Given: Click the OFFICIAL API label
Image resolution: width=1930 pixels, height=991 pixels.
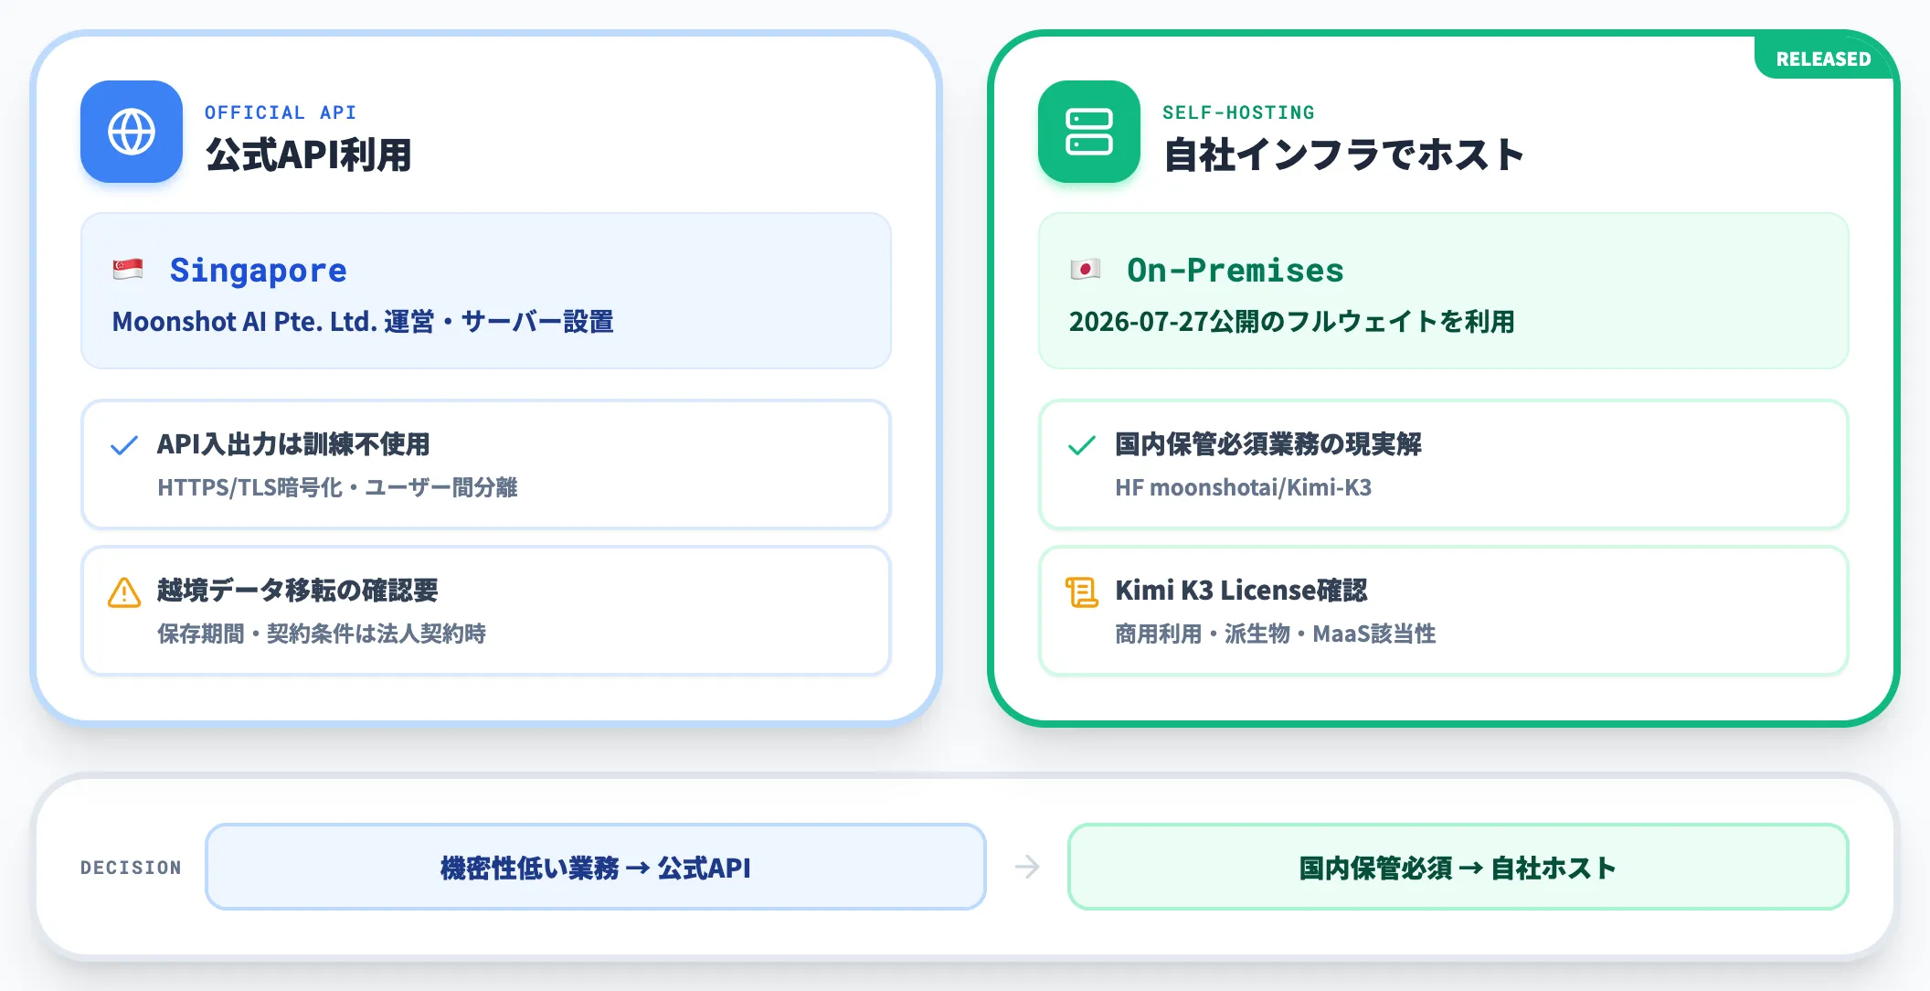Looking at the screenshot, I should tap(281, 112).
